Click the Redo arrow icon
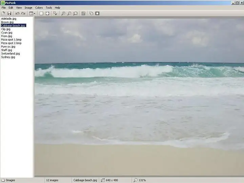The height and width of the screenshot is (183, 244). pos(23,14)
